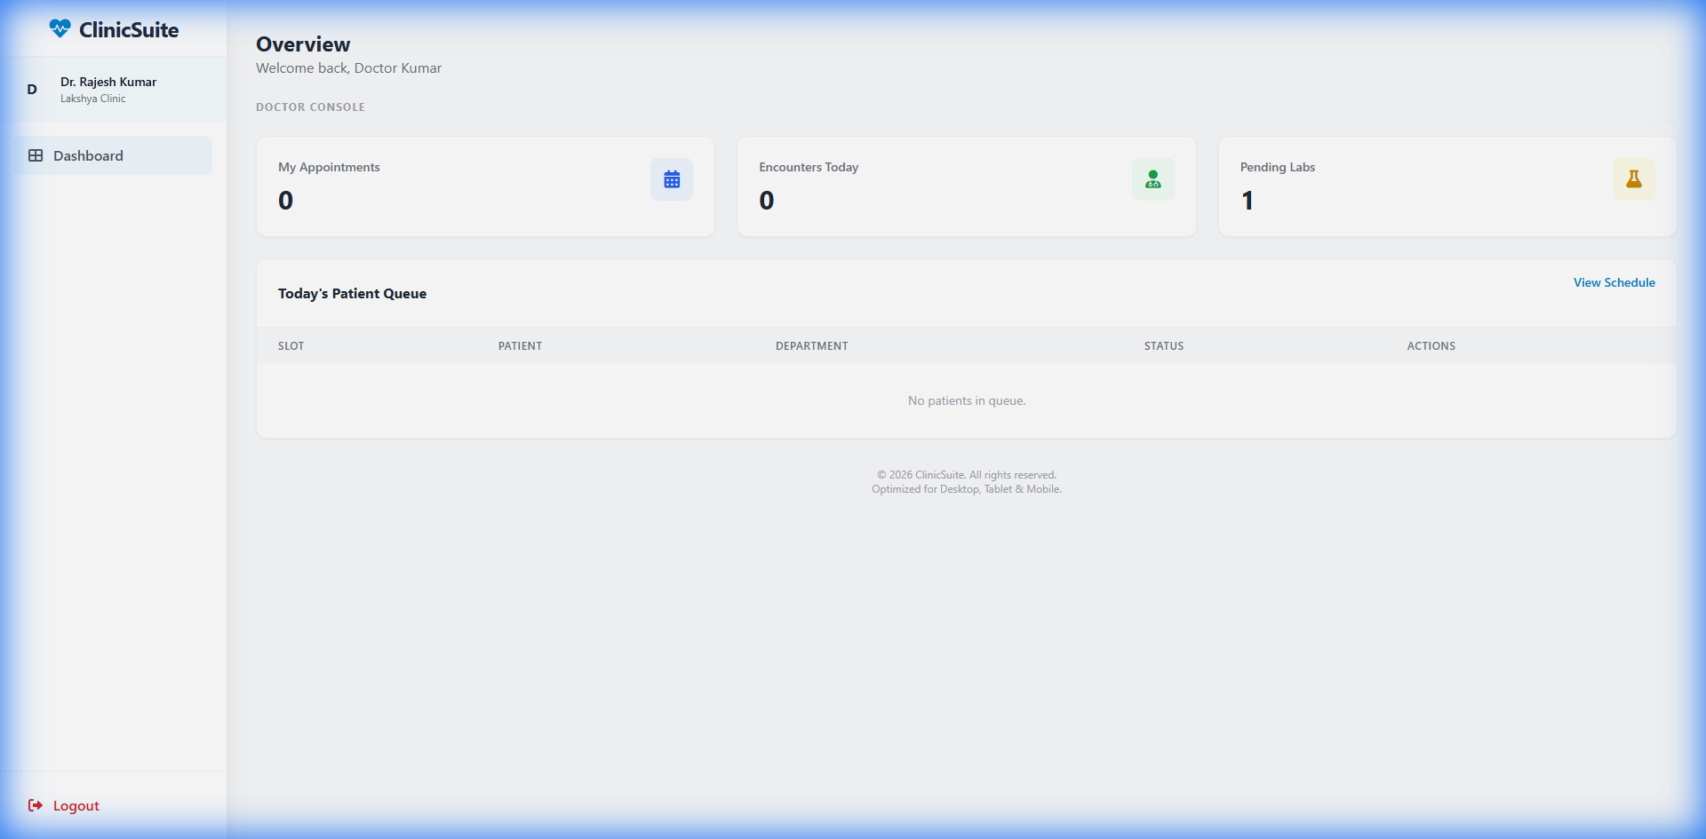
Task: Click the STATUS column header
Action: (x=1164, y=345)
